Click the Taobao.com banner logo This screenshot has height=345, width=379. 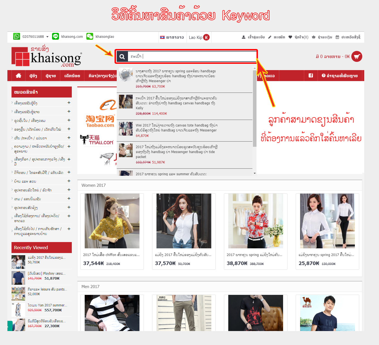(100, 121)
